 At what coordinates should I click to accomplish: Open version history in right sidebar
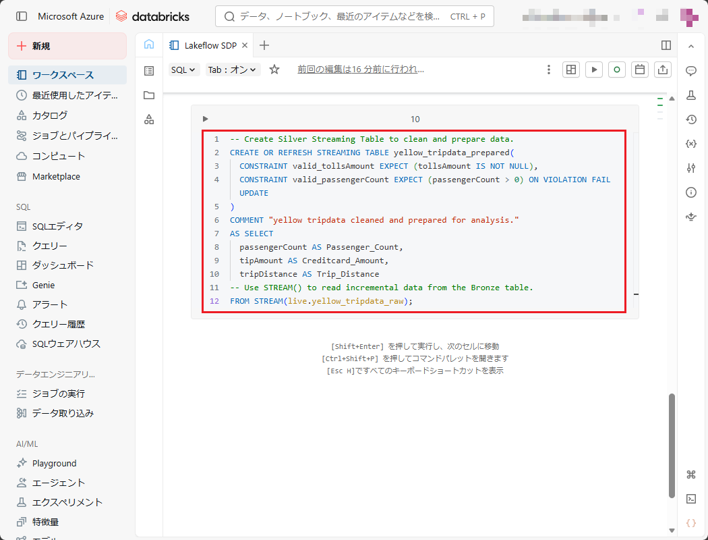[690, 119]
